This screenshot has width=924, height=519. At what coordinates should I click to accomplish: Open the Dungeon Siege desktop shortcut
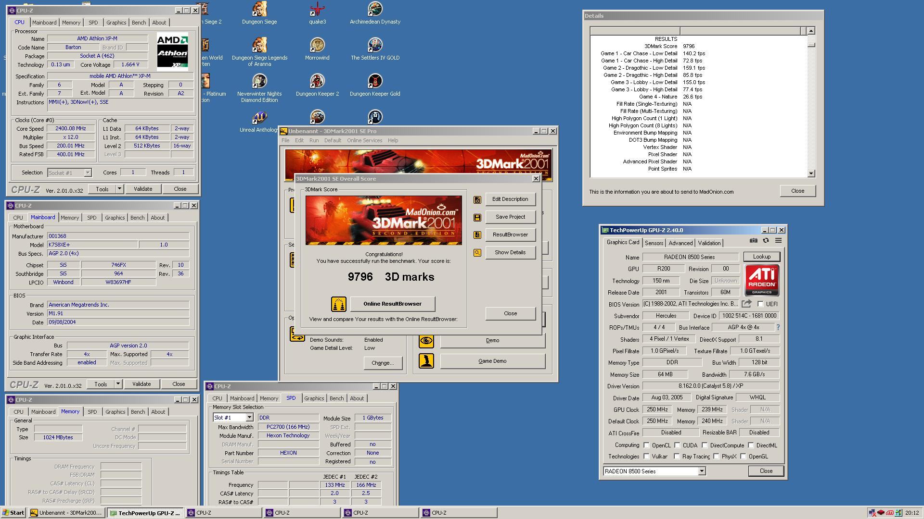[x=259, y=12]
